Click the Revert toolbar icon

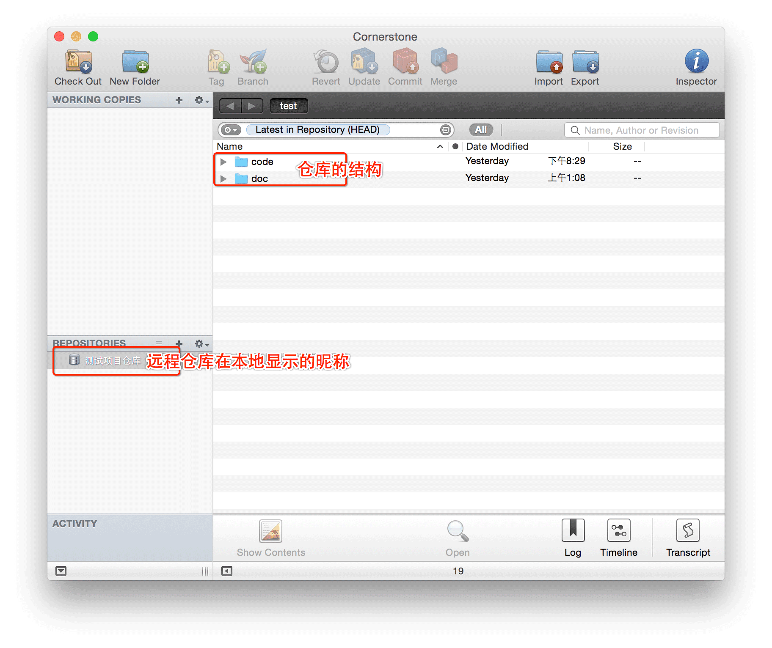coord(326,62)
